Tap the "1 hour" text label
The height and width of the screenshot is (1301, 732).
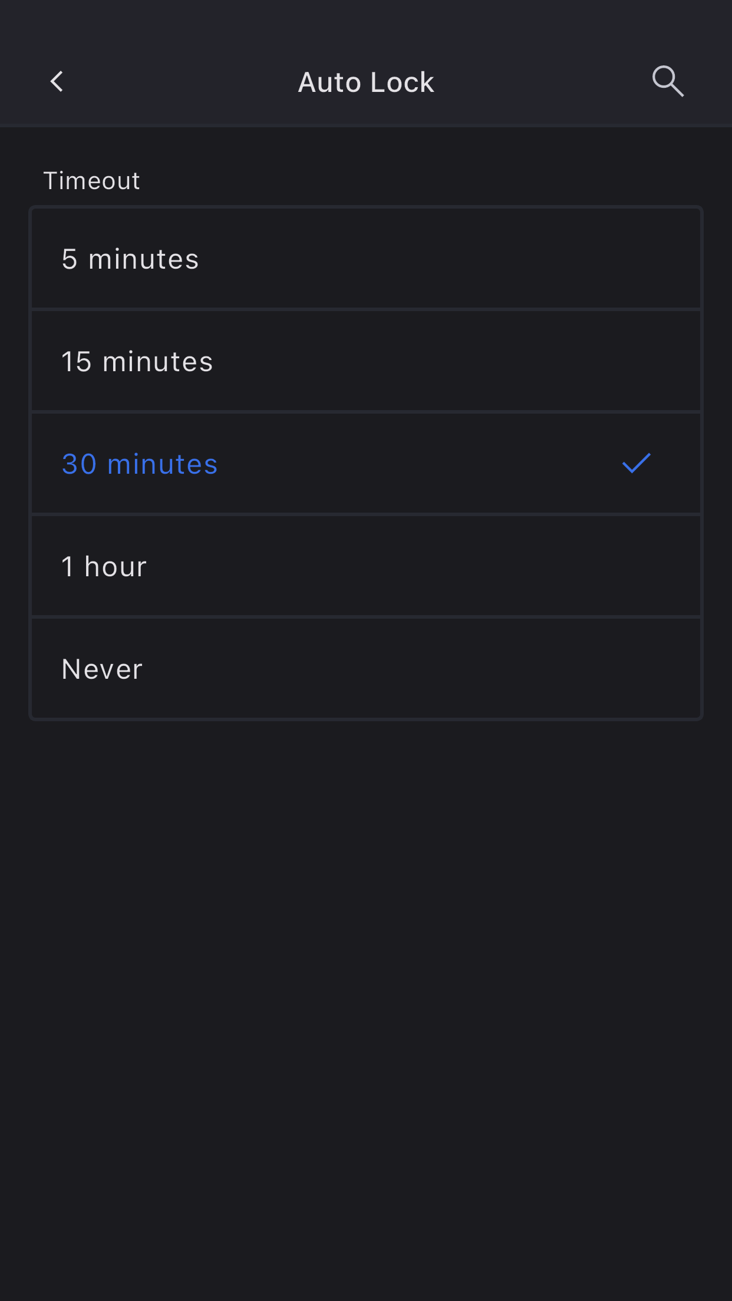(104, 567)
